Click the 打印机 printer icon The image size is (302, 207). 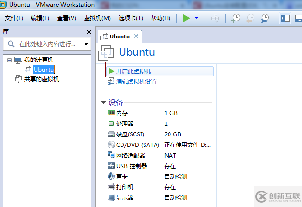coord(111,187)
